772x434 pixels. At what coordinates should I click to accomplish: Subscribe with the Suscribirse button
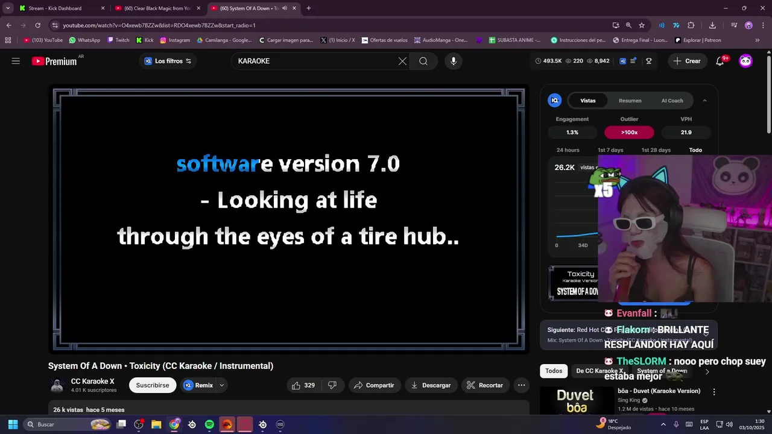153,385
